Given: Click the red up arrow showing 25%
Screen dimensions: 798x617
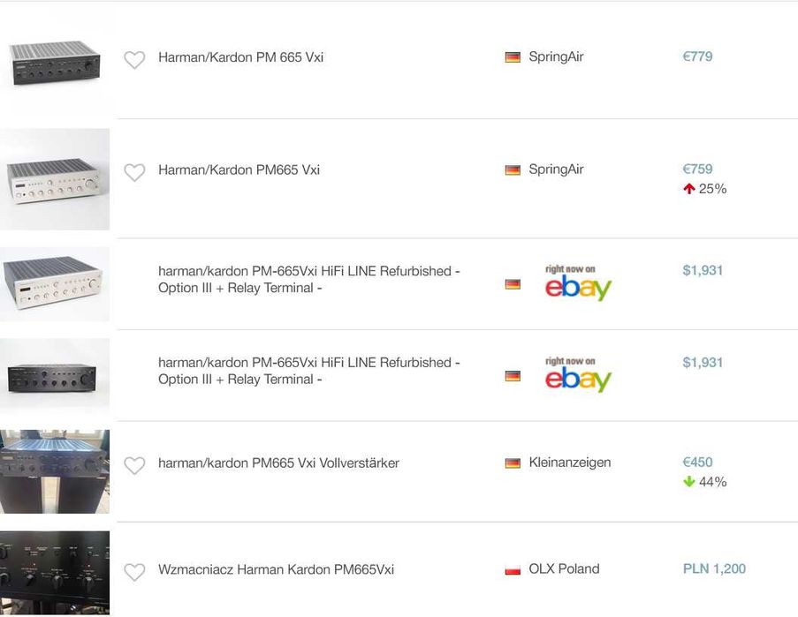Looking at the screenshot, I should point(689,189).
